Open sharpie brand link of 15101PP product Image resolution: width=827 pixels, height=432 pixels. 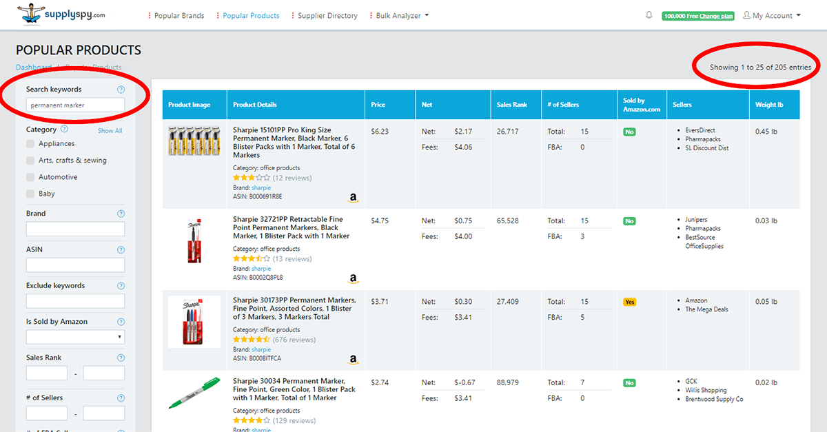pos(261,187)
